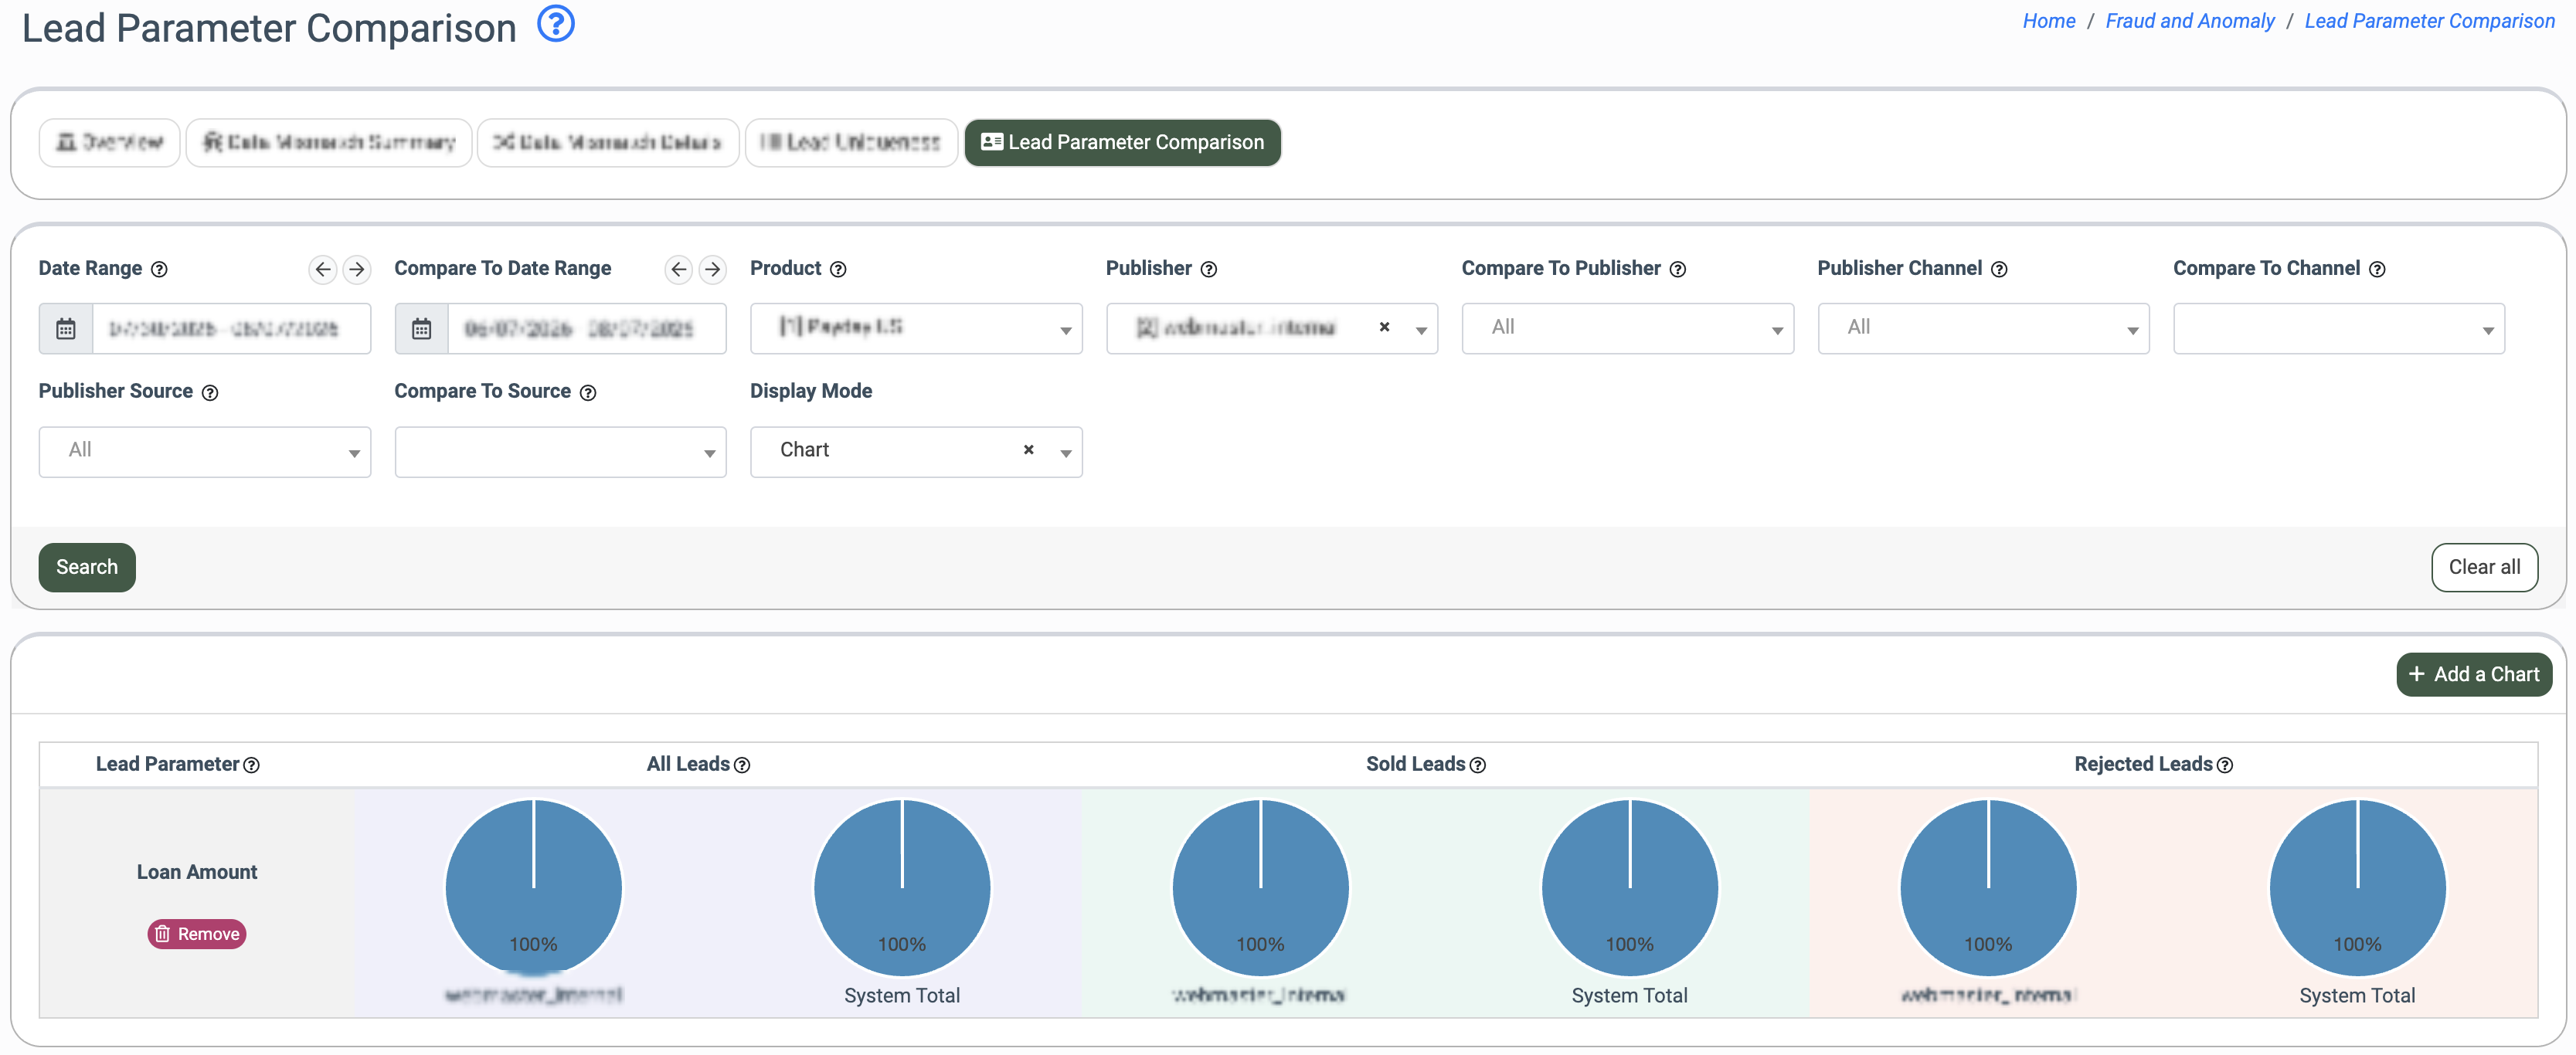2576x1055 pixels.
Task: Shift Date Range back with left arrow
Action: (x=322, y=269)
